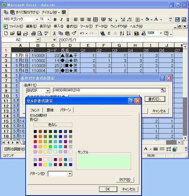
Task: Click OK in the cell format dialog
Action: tap(108, 189)
